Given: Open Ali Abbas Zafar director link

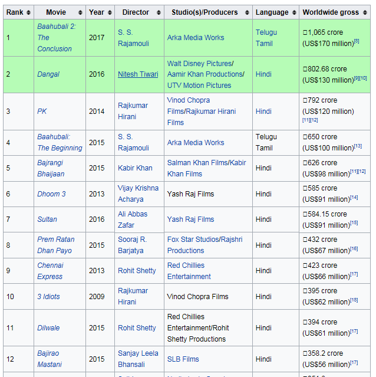Looking at the screenshot, I should coord(133,219).
